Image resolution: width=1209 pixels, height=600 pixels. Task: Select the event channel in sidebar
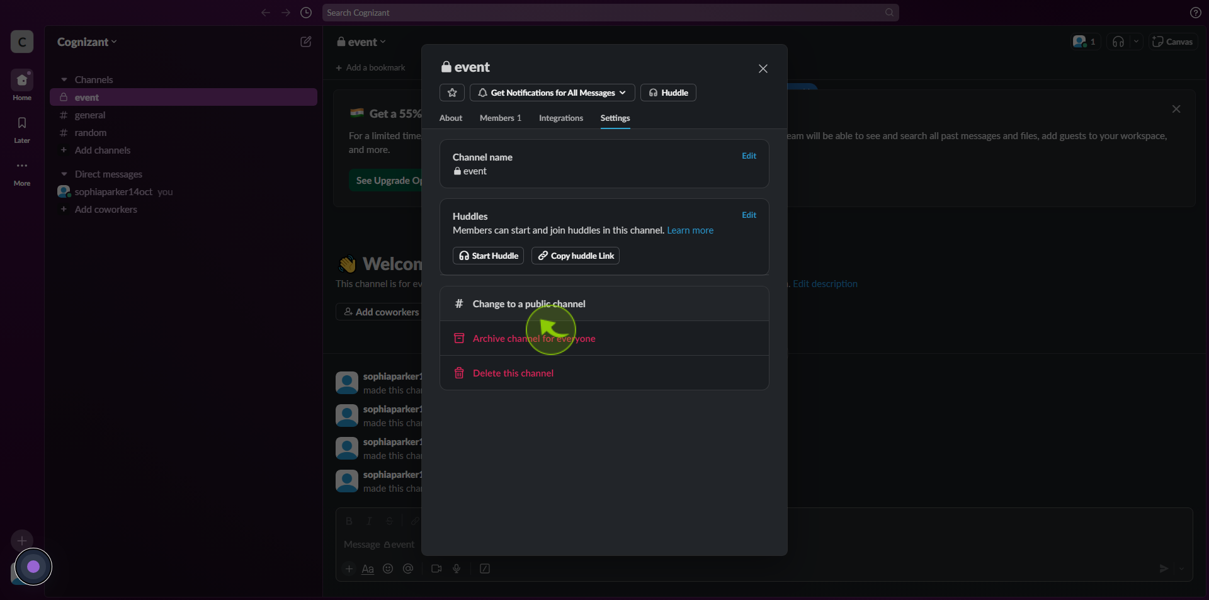coord(183,98)
